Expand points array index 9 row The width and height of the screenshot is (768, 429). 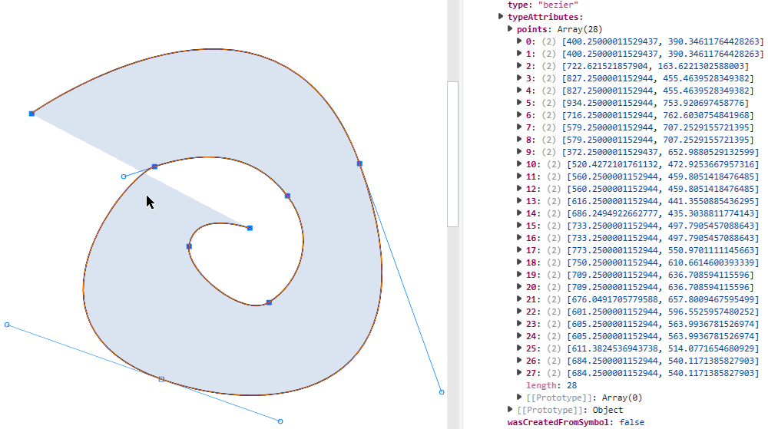(519, 152)
